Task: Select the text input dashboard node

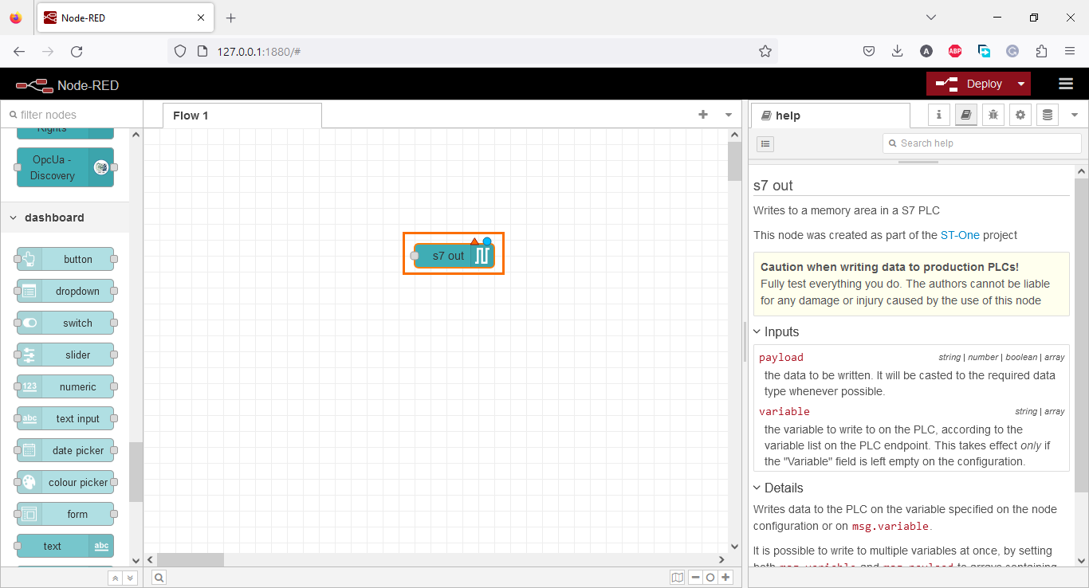Action: (65, 418)
